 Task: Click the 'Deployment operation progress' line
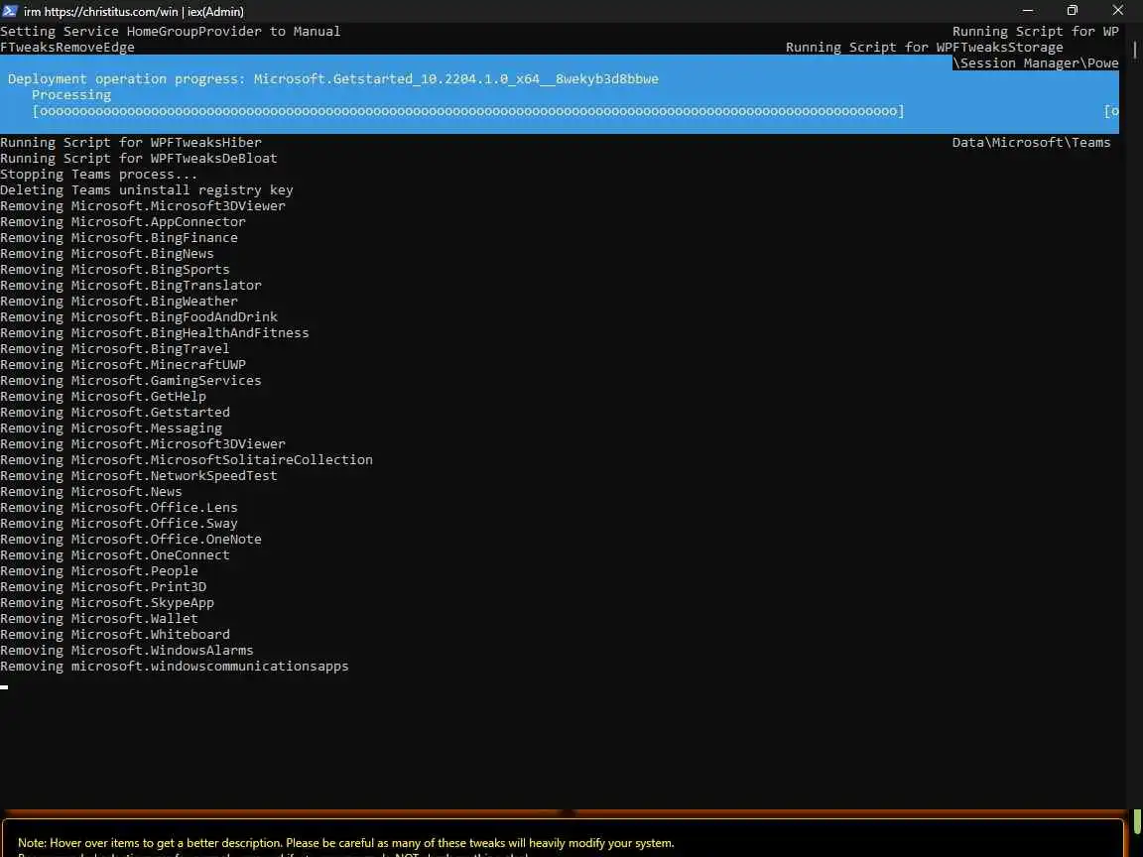333,78
